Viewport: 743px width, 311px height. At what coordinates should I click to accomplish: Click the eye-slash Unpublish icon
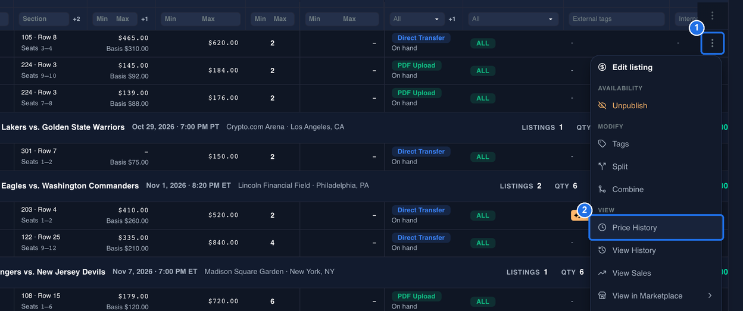point(602,106)
